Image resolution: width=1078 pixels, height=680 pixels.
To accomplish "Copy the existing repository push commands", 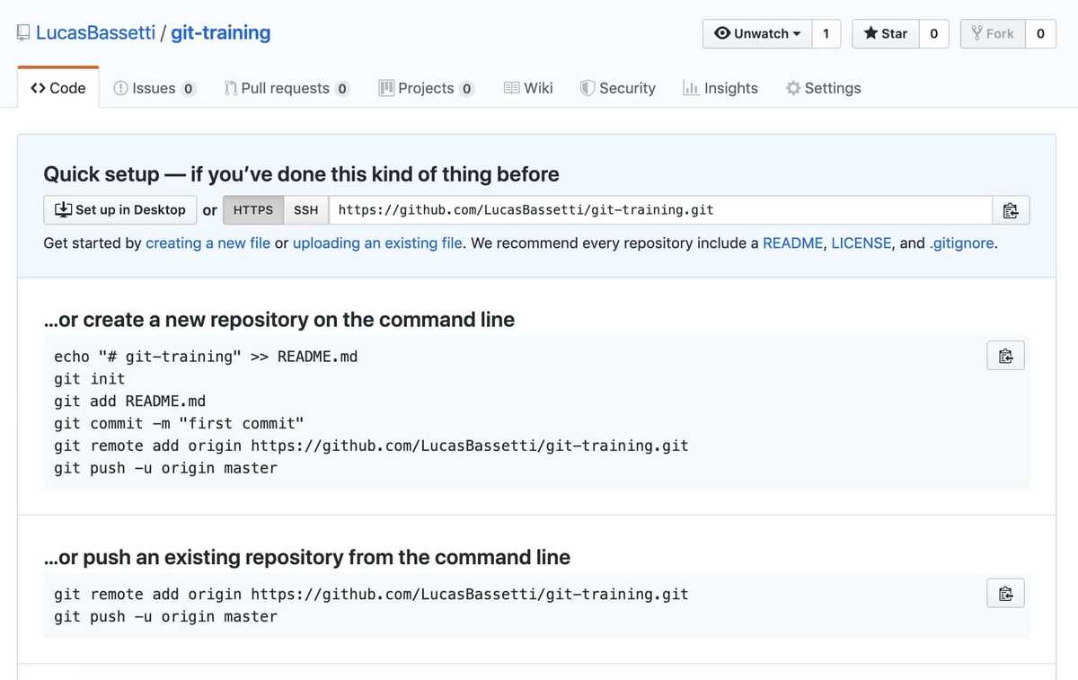I will [1005, 593].
